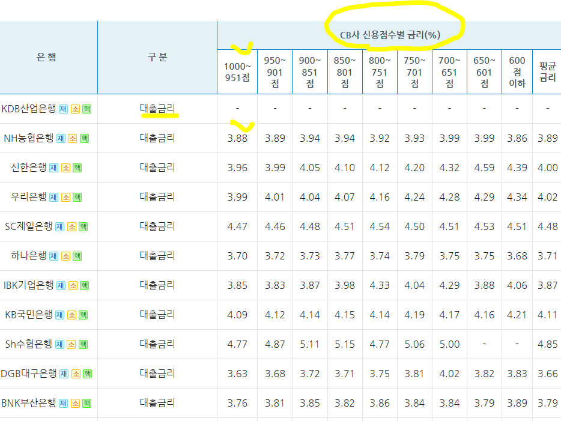Viewport: 561px width, 421px height.
Task: Click the green 핵 badge in 하나은행 row
Action: (x=77, y=256)
